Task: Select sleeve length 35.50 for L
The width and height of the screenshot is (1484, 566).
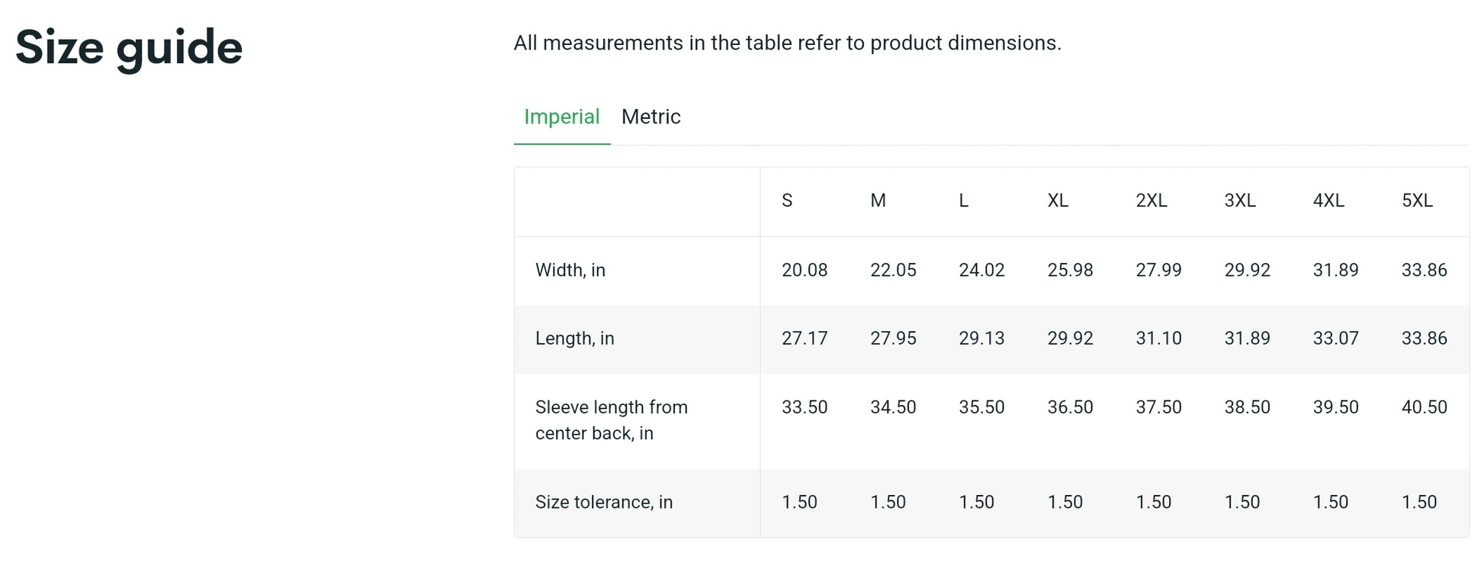Action: [981, 407]
